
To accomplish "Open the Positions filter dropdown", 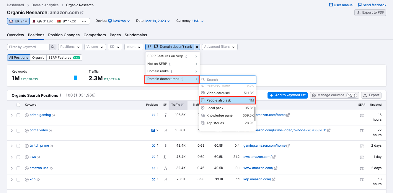I will tap(70, 47).
